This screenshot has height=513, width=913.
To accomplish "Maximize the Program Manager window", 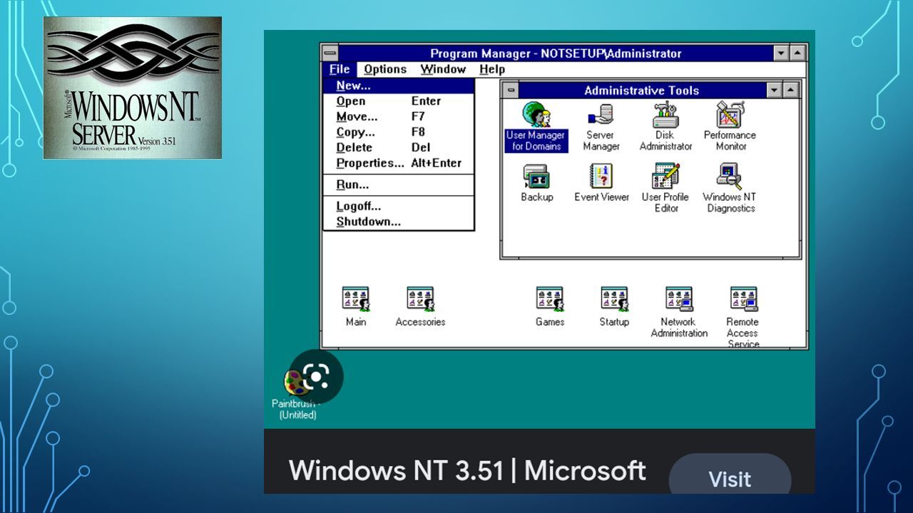I will (797, 53).
